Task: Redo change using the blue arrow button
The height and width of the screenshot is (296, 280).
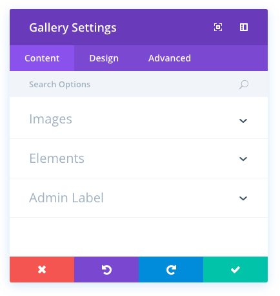Action: click(x=171, y=270)
